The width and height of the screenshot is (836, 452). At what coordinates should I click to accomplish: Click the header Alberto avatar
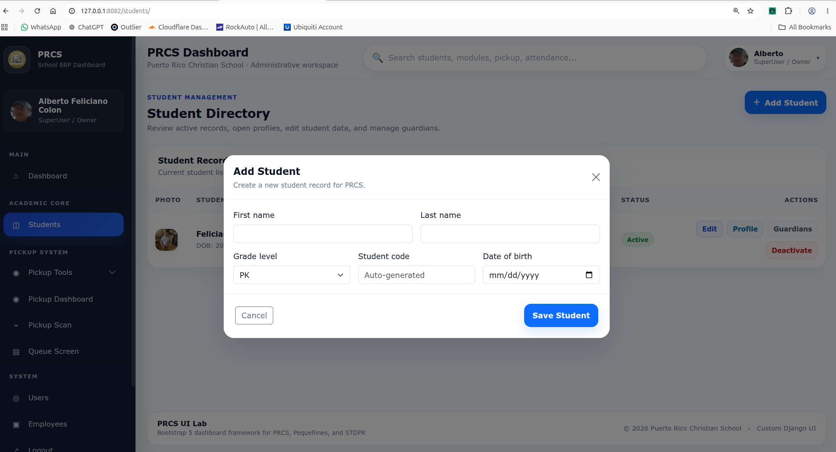(739, 57)
